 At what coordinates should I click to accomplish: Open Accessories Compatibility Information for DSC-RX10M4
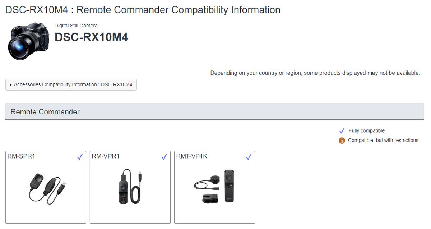click(71, 85)
